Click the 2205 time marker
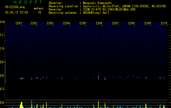 (x=83, y=23)
